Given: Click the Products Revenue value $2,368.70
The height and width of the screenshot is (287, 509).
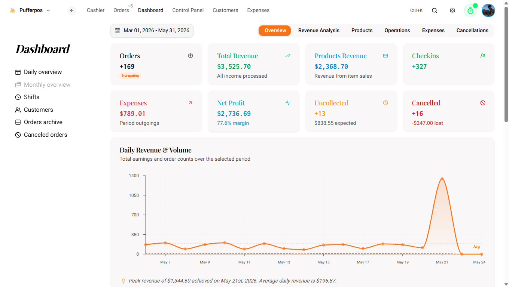Looking at the screenshot, I should click(331, 67).
